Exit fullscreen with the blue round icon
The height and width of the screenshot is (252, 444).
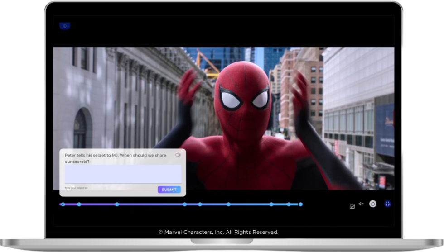(388, 204)
